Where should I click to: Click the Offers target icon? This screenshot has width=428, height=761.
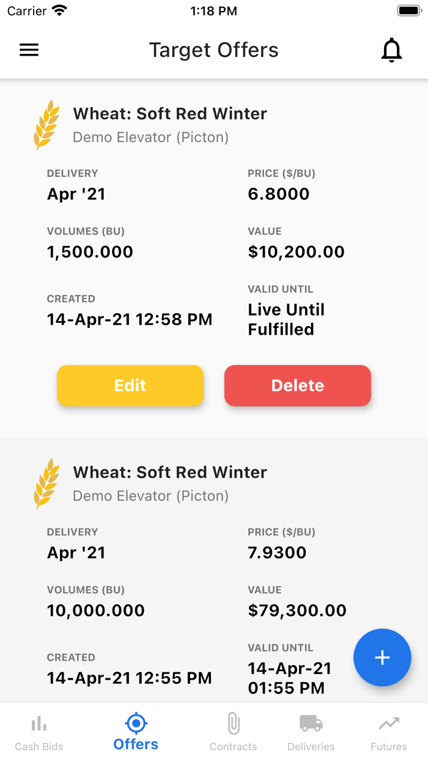pos(135,722)
